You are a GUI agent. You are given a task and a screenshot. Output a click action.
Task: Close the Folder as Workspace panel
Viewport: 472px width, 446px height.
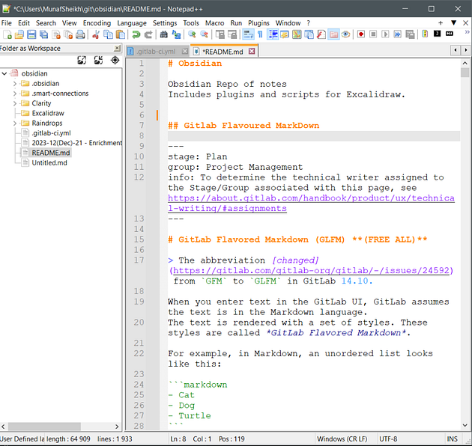(x=117, y=48)
